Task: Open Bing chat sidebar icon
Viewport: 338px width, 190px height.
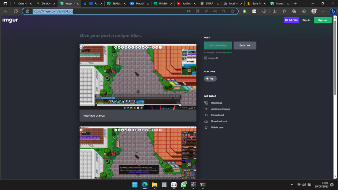Action: pyautogui.click(x=333, y=11)
